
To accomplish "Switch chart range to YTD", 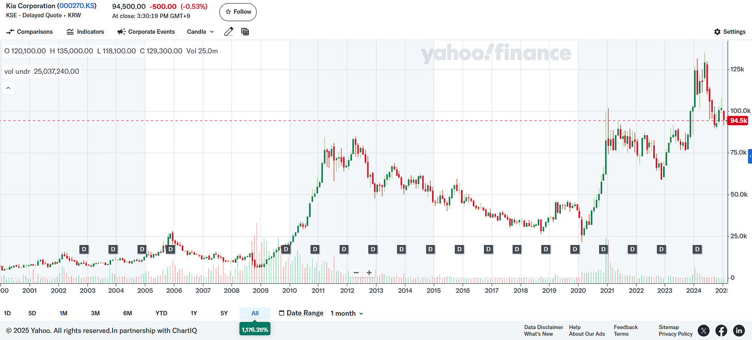I will (161, 313).
